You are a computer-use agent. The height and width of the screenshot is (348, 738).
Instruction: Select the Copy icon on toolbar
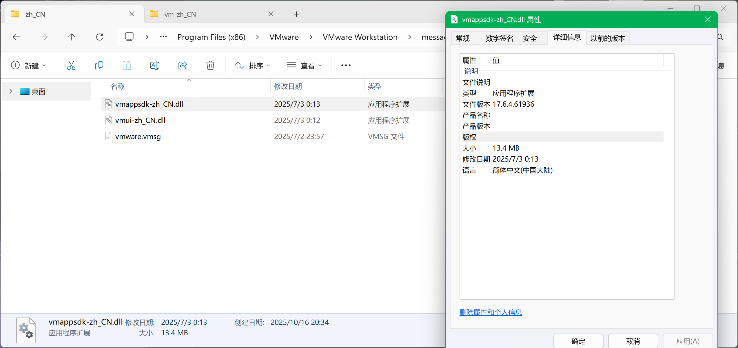(x=99, y=65)
